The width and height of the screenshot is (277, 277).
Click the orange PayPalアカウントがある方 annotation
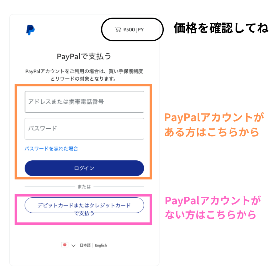pos(214,125)
